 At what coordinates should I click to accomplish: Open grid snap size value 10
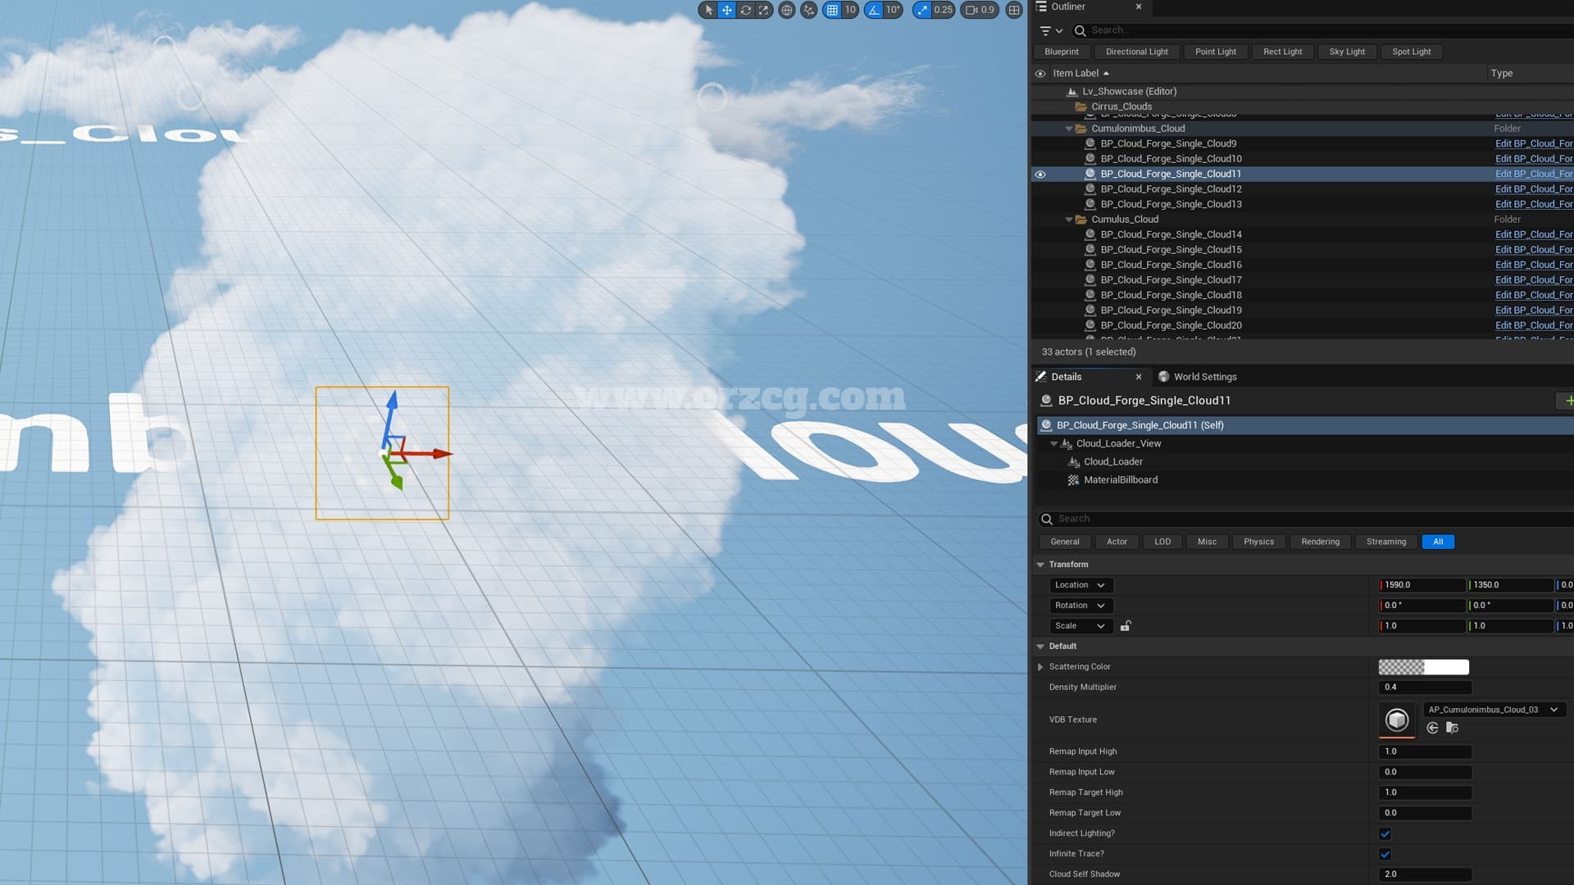click(x=850, y=10)
